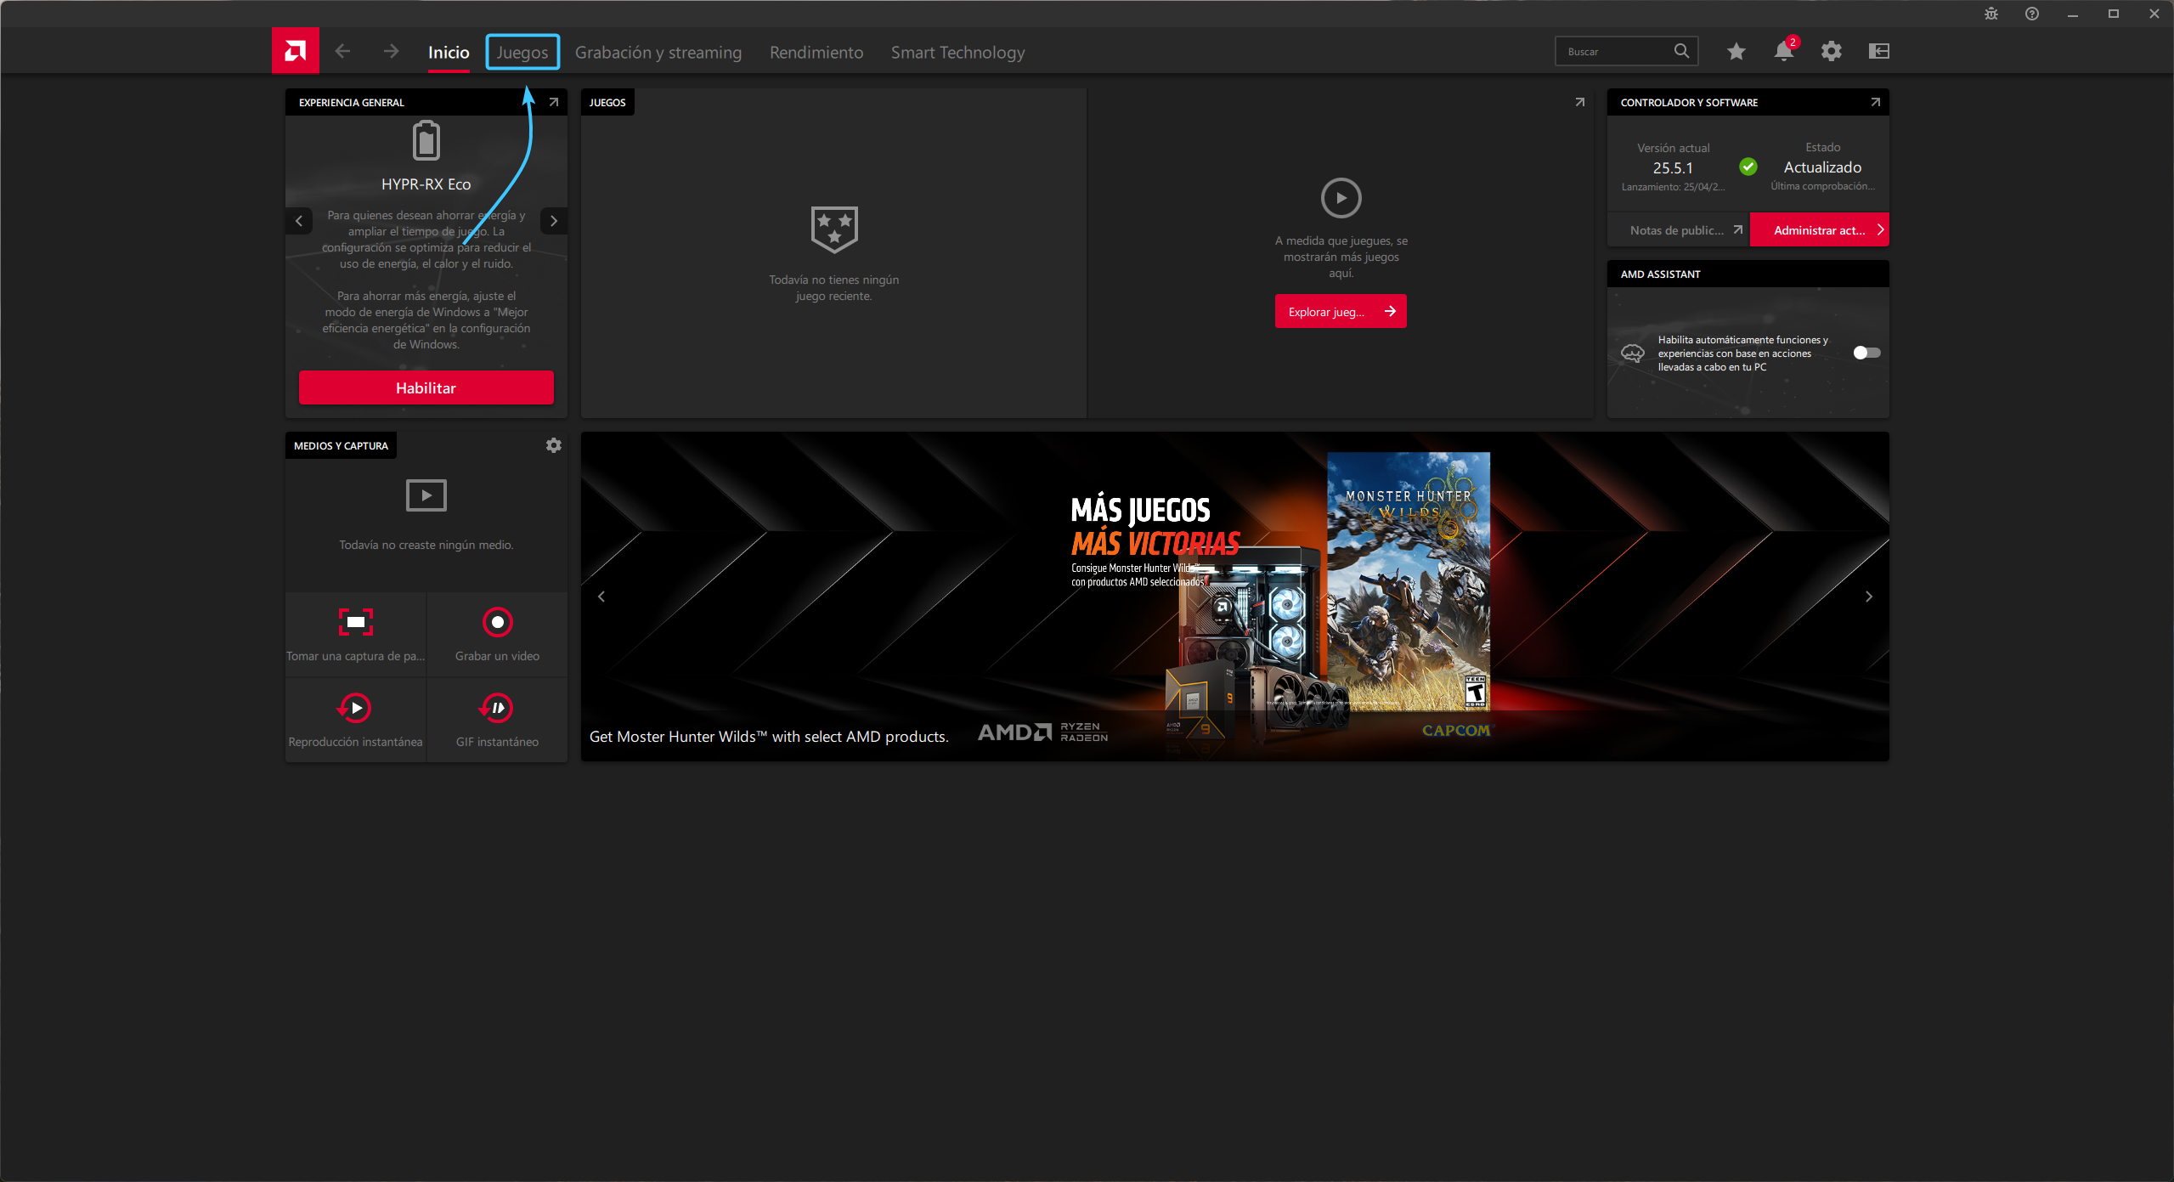Open help question mark icon
Screen dimensions: 2174x1182
[x=2031, y=14]
